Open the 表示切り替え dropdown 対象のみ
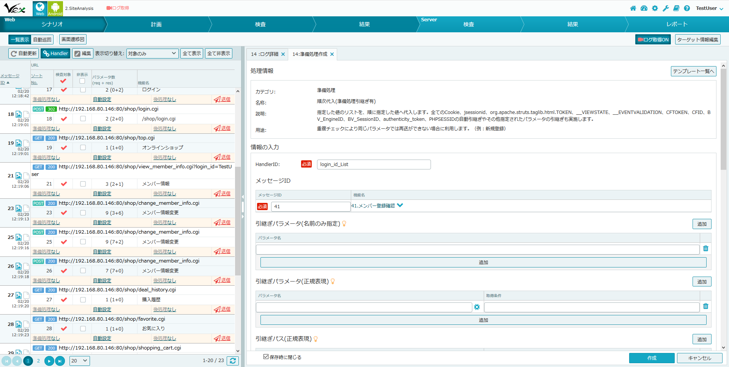The height and width of the screenshot is (367, 729). (x=152, y=54)
